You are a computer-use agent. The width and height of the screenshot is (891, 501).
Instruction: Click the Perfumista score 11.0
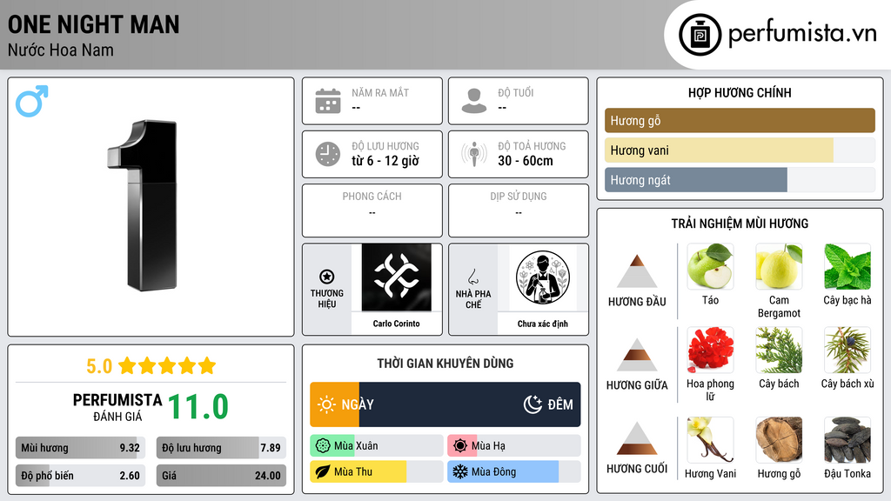coord(198,407)
